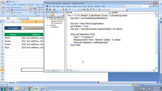This screenshot has width=162, height=91.
Task: Click the code window scroll down arrow
Action: tap(156, 68)
